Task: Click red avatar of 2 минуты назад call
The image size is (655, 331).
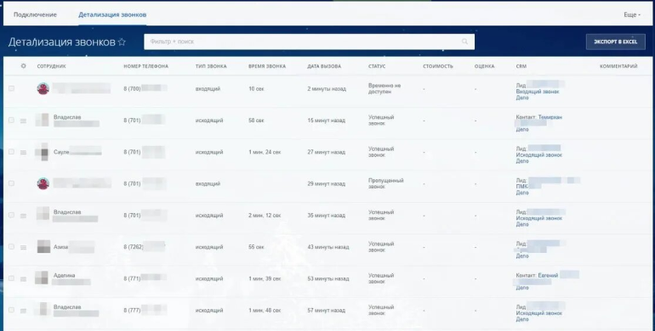Action: (x=43, y=88)
